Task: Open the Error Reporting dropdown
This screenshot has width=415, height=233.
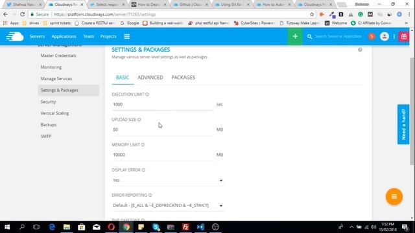Action: point(168,206)
